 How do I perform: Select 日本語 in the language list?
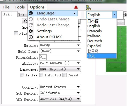(x=101, y=21)
